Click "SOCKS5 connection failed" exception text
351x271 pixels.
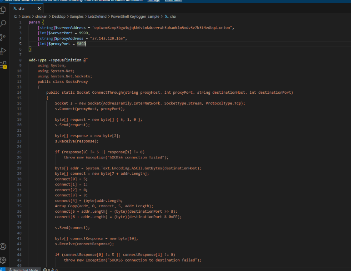point(136,157)
